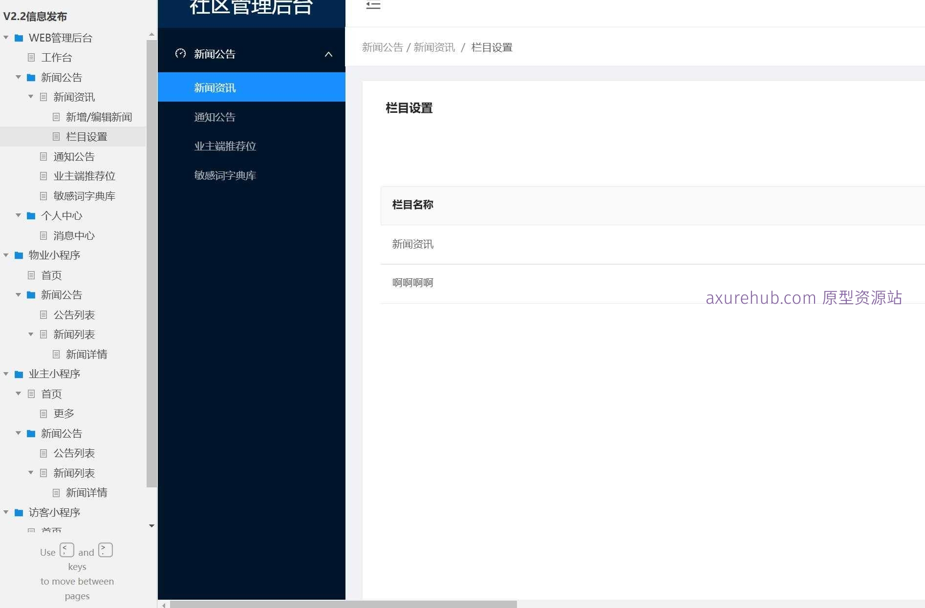This screenshot has height=608, width=925.
Task: Click the folder icon of WEB管理后台
Action: click(19, 38)
